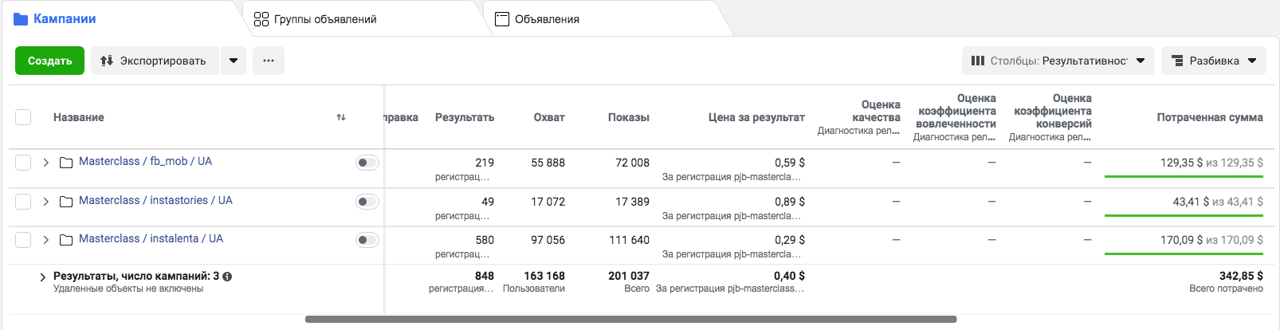Click folder icon of Masterclass / fb_mob / UA
Screen dimensions: 1280x330
66,163
